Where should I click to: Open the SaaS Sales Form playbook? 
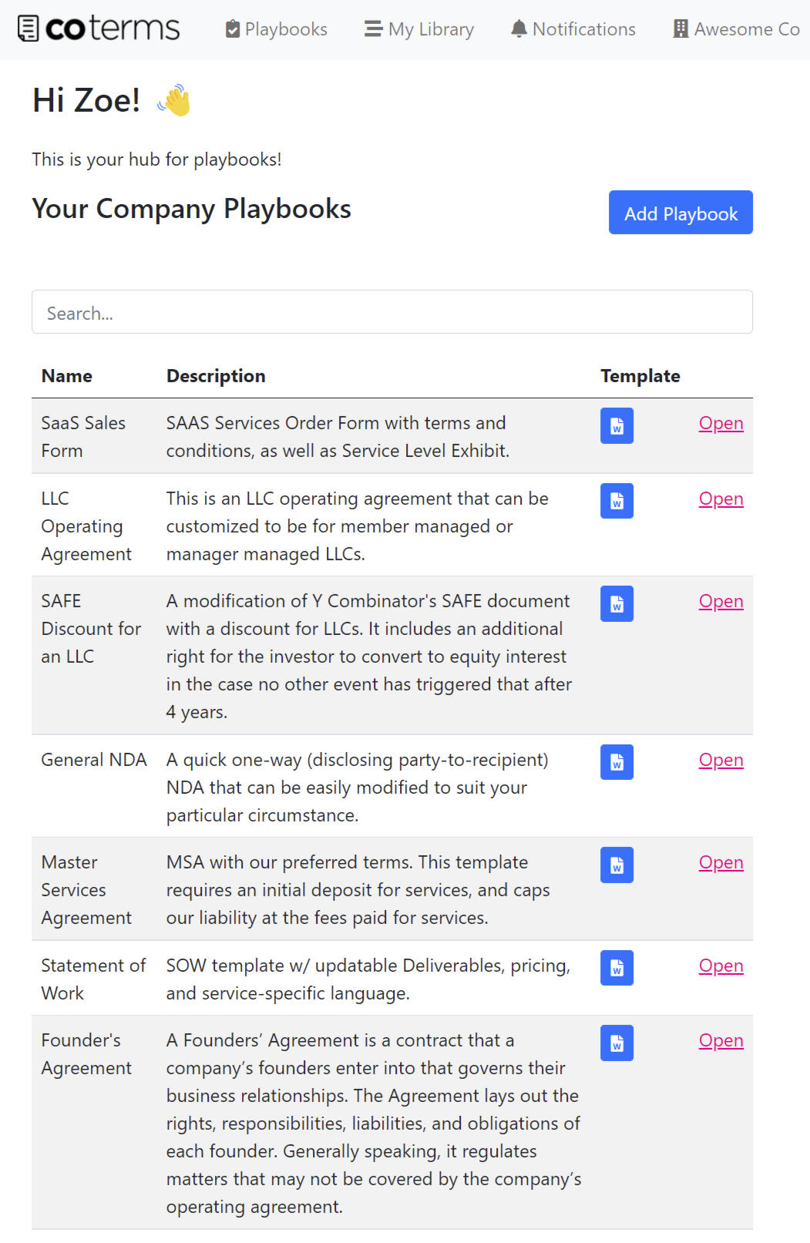(721, 423)
